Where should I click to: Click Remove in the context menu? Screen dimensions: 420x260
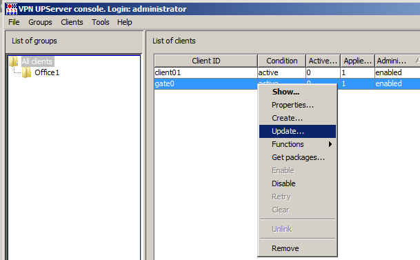point(297,248)
